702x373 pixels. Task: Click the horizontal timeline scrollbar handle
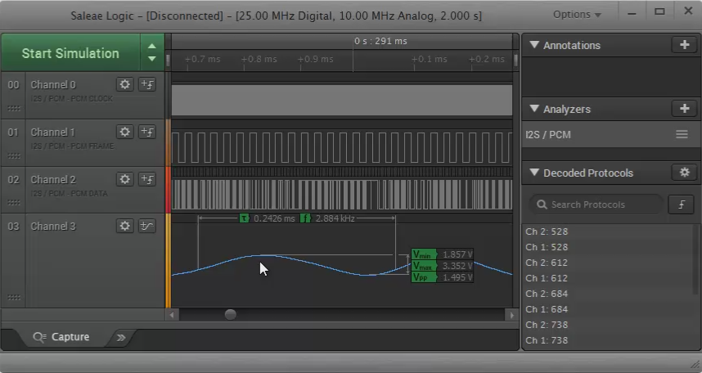click(231, 314)
